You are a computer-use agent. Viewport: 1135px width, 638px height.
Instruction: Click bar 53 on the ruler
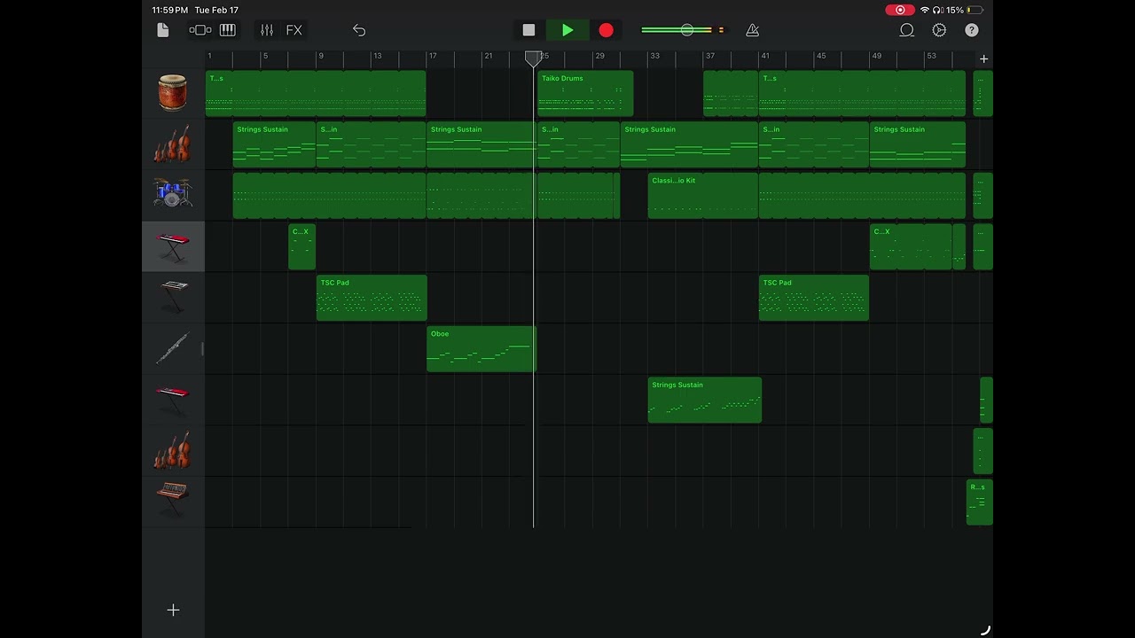coord(931,56)
